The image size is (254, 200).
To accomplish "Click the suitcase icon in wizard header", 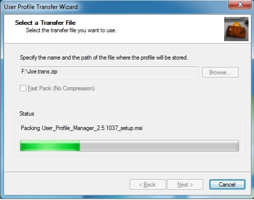I will coord(236,29).
